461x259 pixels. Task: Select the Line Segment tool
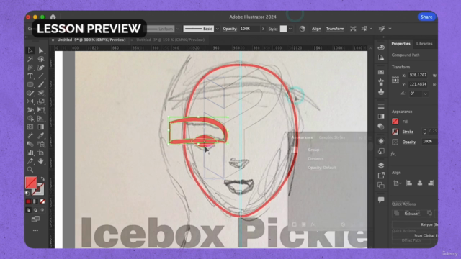point(41,76)
